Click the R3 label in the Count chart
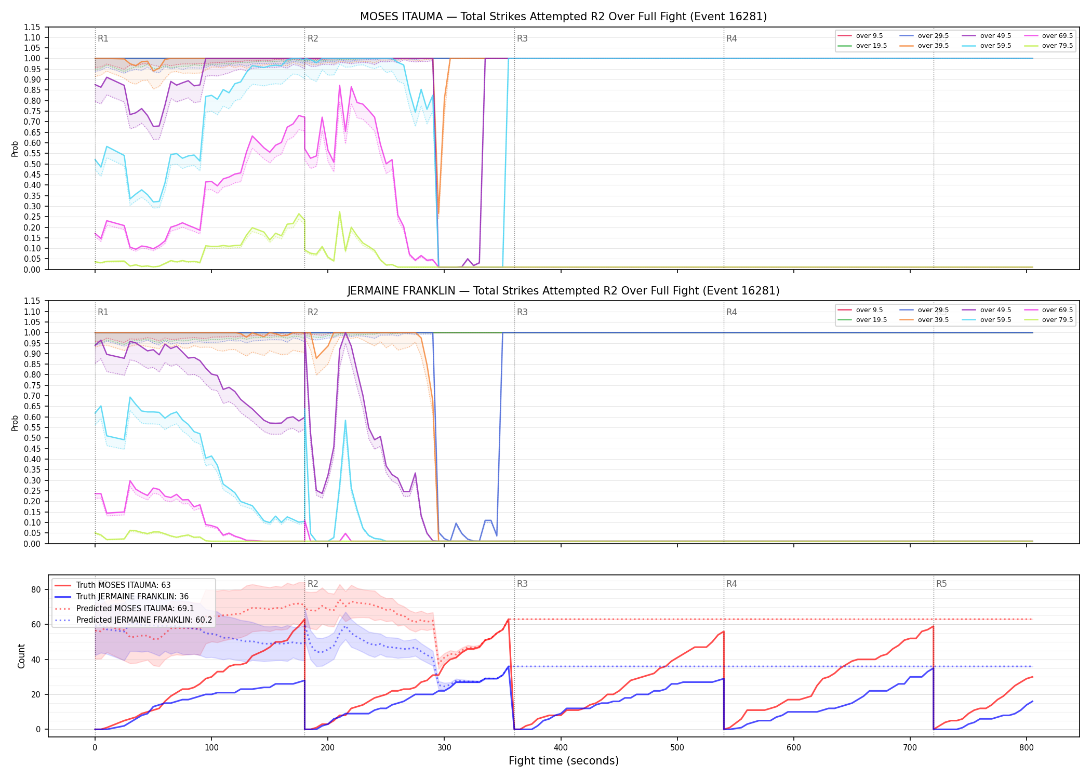The width and height of the screenshot is (1091, 779). pyautogui.click(x=522, y=584)
